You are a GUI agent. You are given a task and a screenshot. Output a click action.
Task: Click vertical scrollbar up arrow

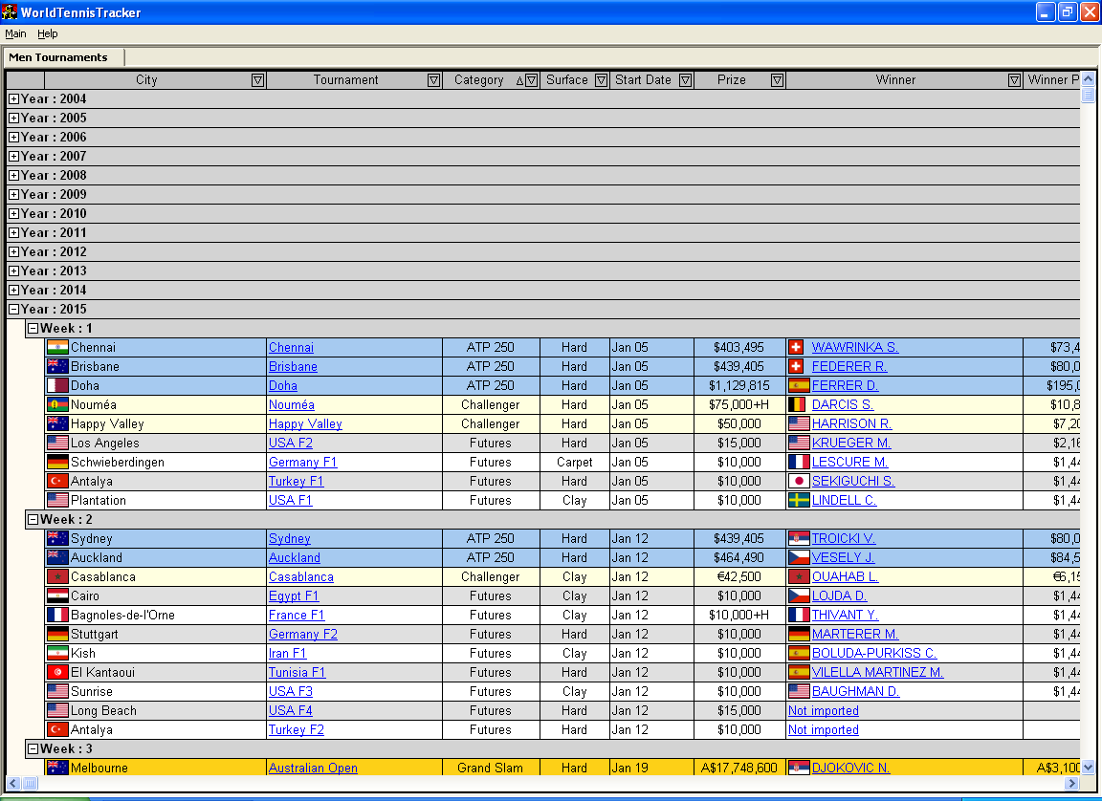1088,78
